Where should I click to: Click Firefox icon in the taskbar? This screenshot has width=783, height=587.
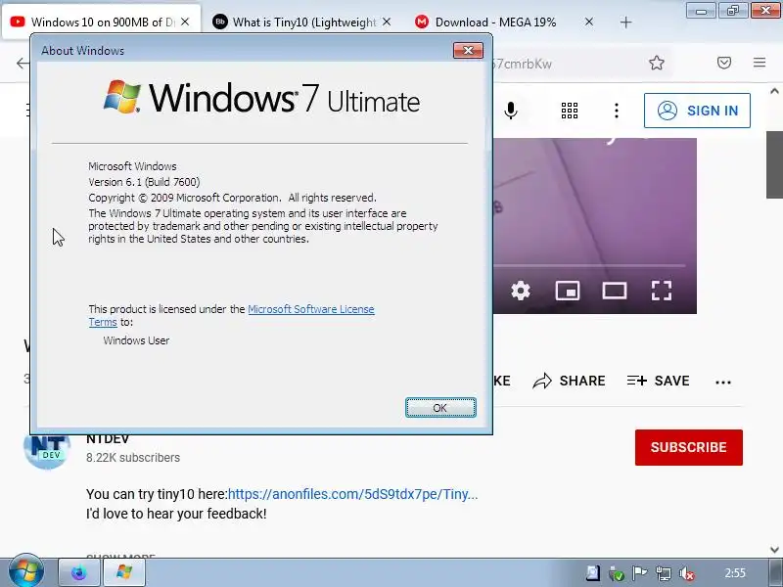(79, 572)
